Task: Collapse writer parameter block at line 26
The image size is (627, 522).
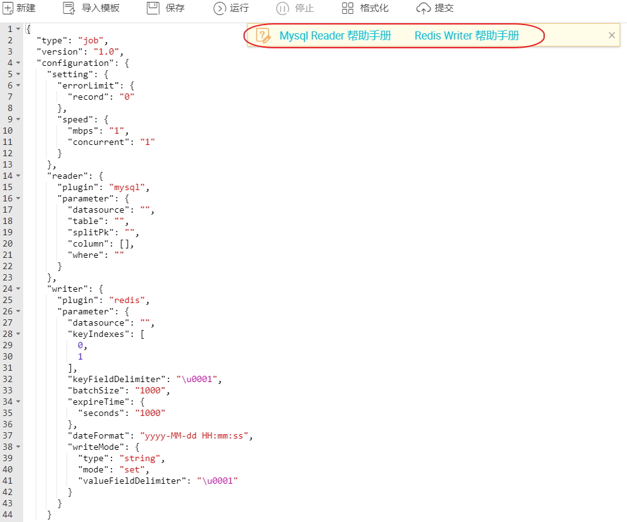Action: [18, 311]
